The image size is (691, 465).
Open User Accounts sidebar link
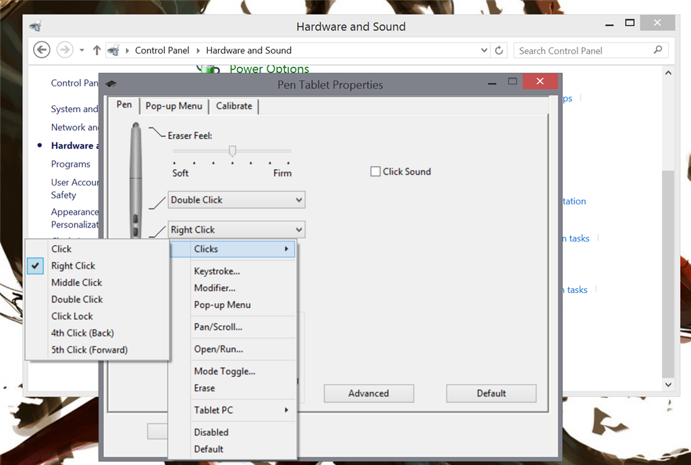pos(74,188)
